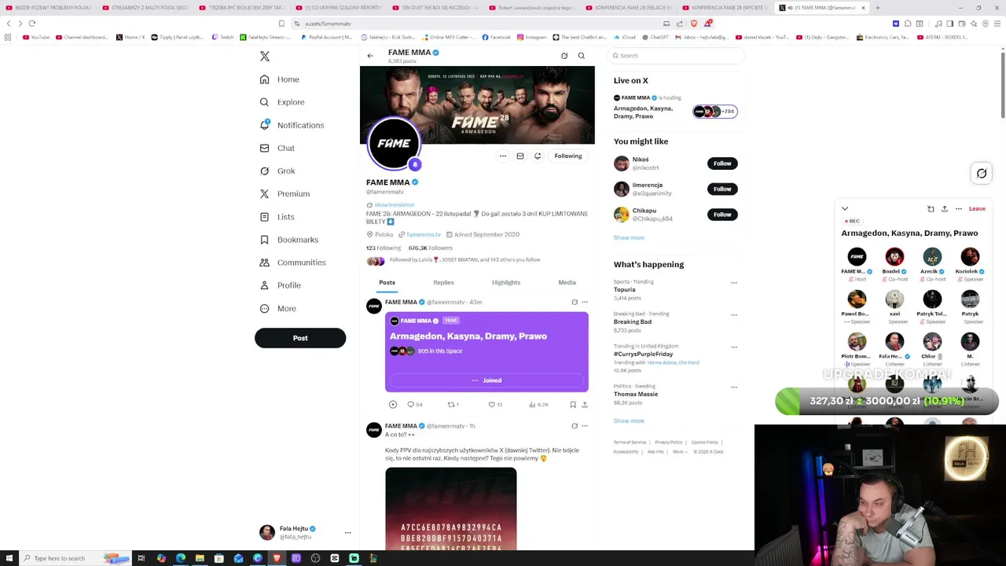Open the Explore page
Image resolution: width=1006 pixels, height=566 pixels.
(282, 102)
